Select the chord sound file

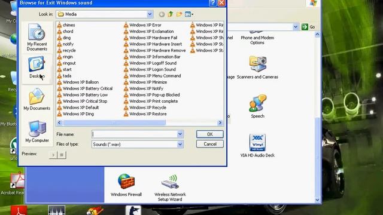pos(65,31)
